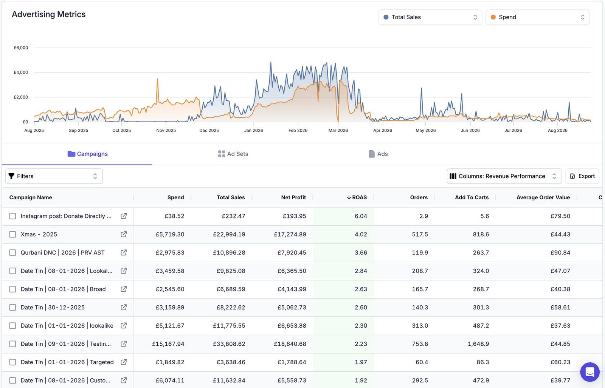Click the Ad Sets grid icon
This screenshot has height=388, width=605.
[222, 154]
